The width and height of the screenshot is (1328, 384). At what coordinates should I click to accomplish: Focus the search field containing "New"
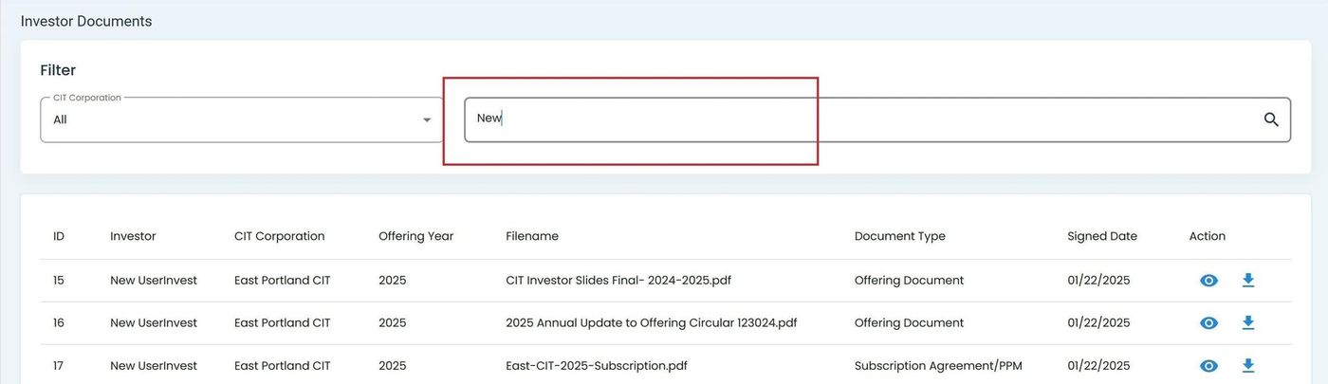click(854, 119)
